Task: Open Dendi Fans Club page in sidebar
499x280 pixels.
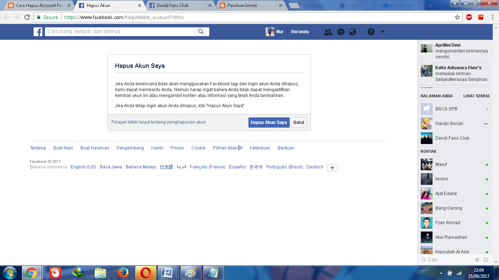Action: [x=455, y=138]
